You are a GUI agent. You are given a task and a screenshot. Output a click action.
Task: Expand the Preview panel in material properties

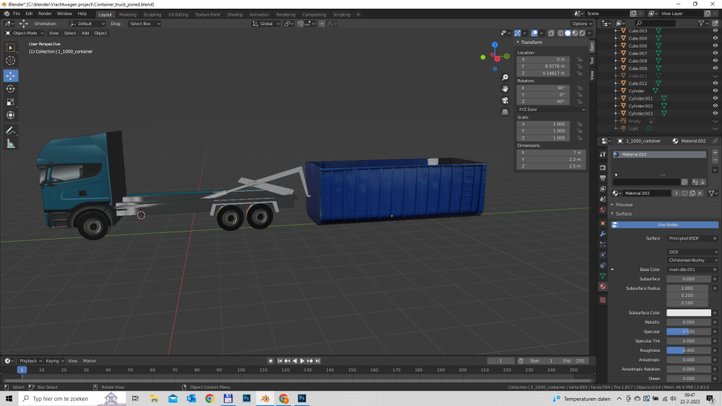pyautogui.click(x=624, y=205)
